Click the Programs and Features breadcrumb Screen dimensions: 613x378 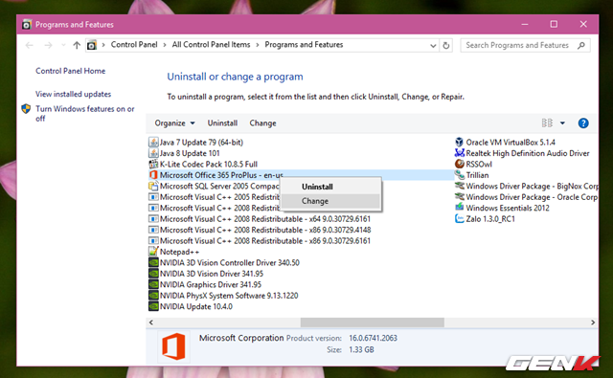click(304, 45)
